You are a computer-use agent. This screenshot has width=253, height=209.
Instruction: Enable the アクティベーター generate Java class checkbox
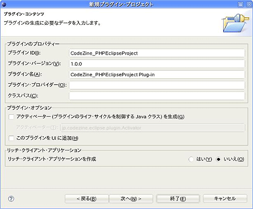click(11, 117)
